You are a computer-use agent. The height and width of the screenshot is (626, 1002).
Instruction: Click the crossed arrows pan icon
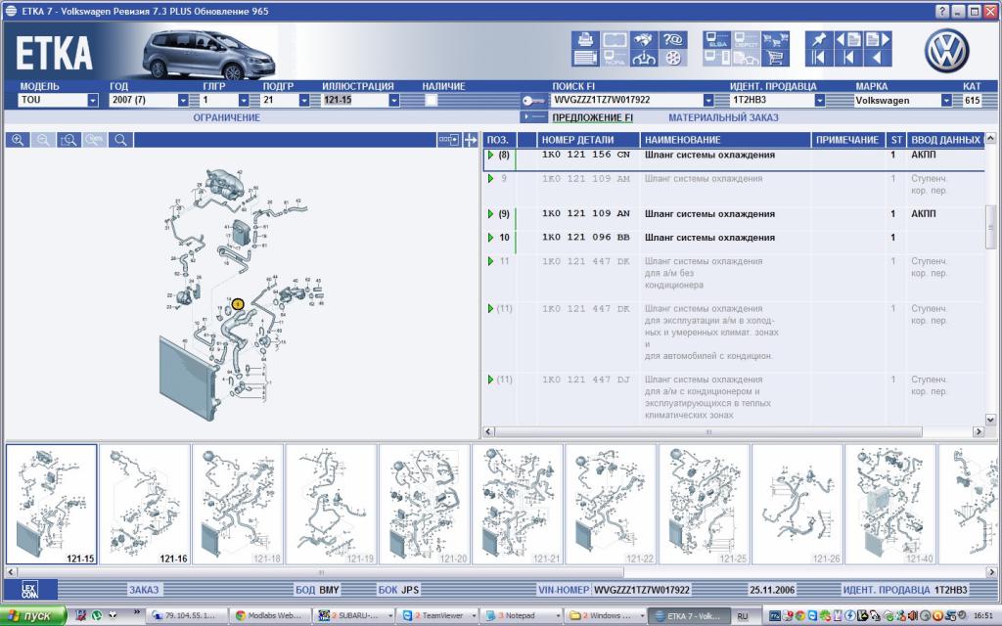[x=471, y=140]
